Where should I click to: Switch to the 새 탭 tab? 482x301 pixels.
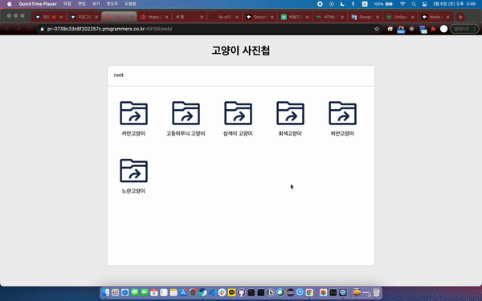190,17
